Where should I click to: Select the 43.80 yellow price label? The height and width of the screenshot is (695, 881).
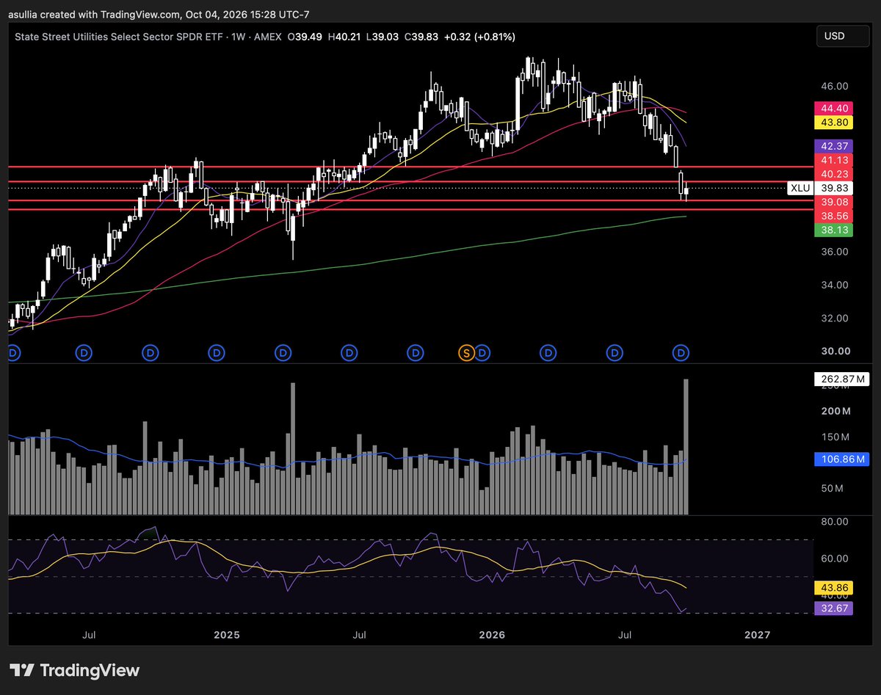point(833,122)
